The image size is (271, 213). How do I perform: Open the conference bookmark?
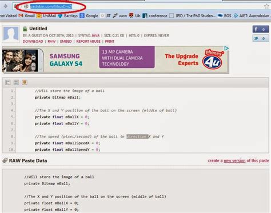coord(155,16)
